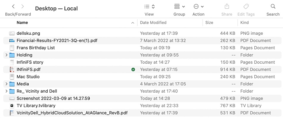283x118 pixels.
Task: Select the Frans Birthday List document icon
Action: coord(12,48)
